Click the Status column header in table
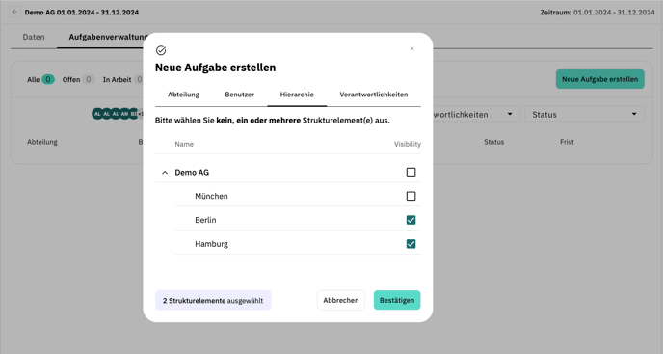The width and height of the screenshot is (663, 354). (x=493, y=142)
